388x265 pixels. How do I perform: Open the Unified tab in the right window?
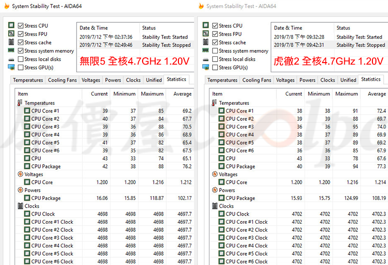(x=348, y=80)
